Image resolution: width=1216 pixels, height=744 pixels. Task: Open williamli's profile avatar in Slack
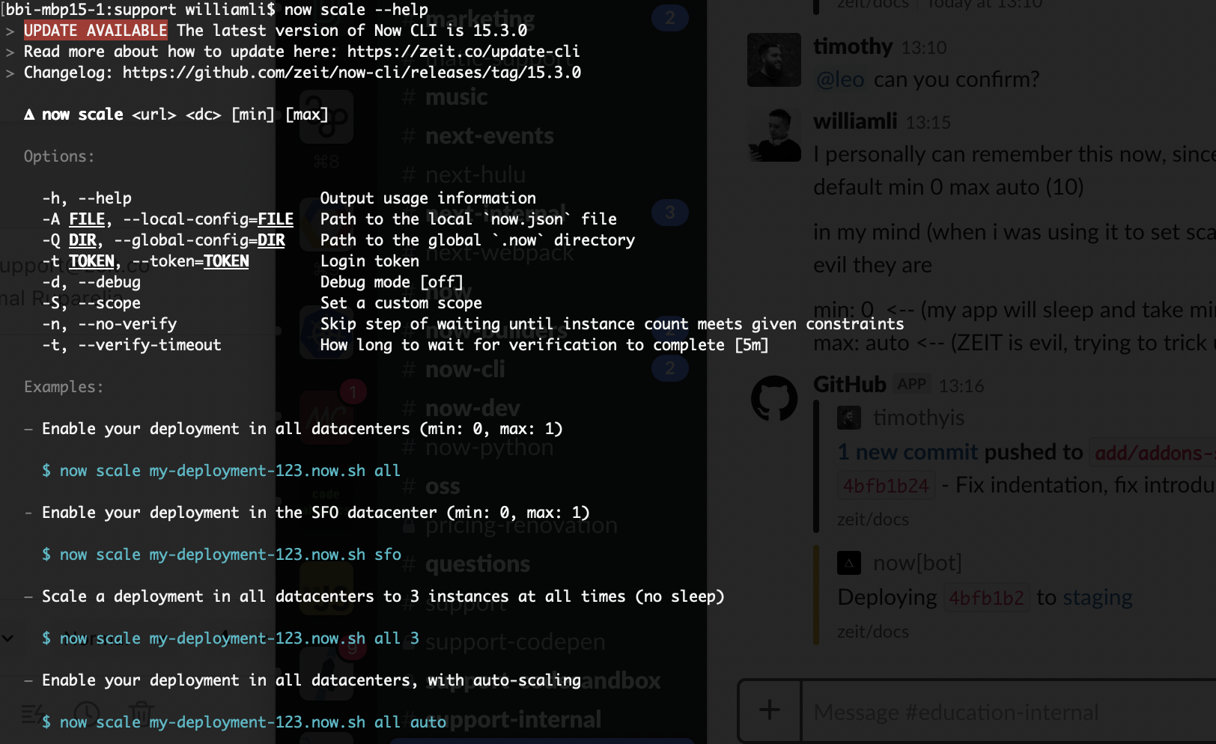[x=774, y=135]
